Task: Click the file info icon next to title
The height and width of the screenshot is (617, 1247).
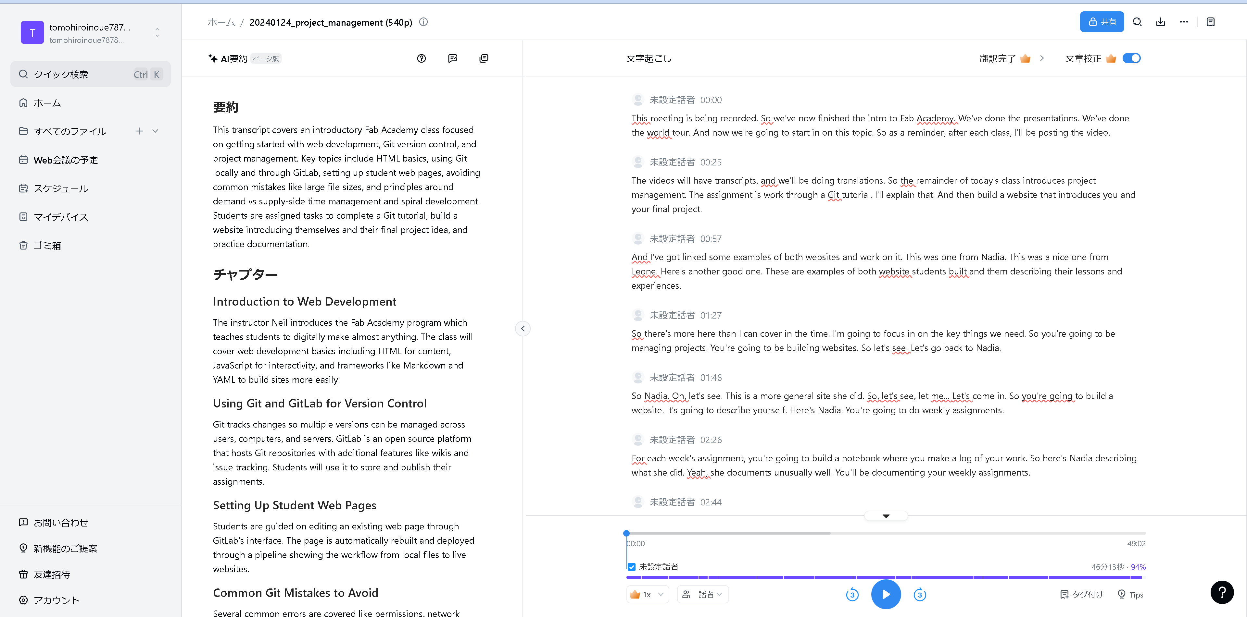Action: click(x=423, y=22)
